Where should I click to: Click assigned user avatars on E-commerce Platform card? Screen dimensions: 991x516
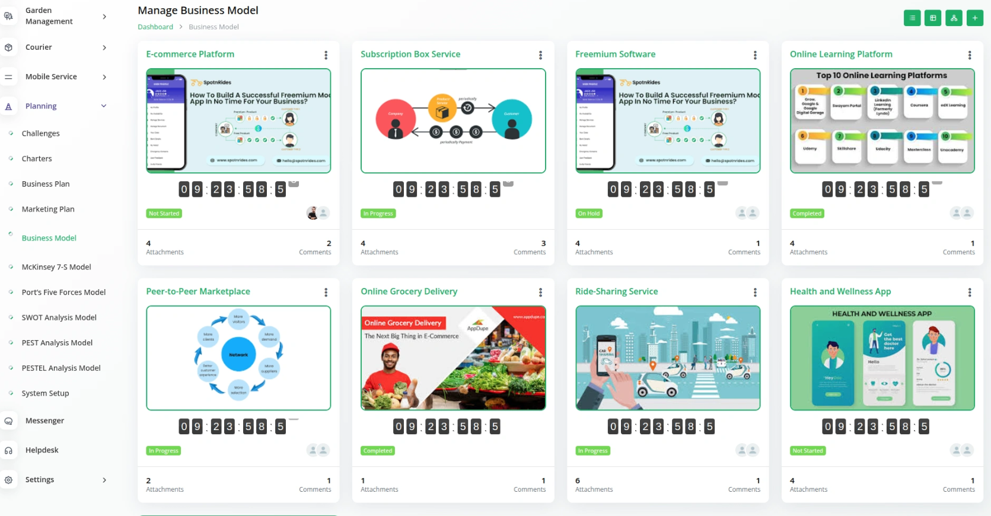tap(318, 213)
